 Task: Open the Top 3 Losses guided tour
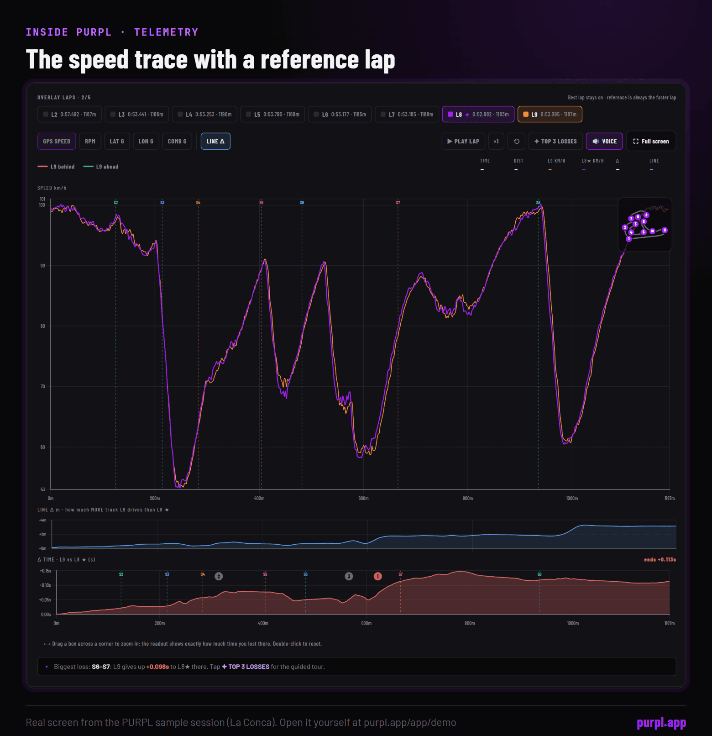[555, 141]
